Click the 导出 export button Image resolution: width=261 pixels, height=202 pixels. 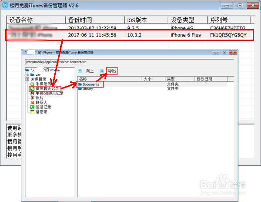[x=112, y=71]
